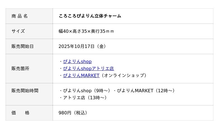Click the date 2025年10月17日

(x=76, y=46)
